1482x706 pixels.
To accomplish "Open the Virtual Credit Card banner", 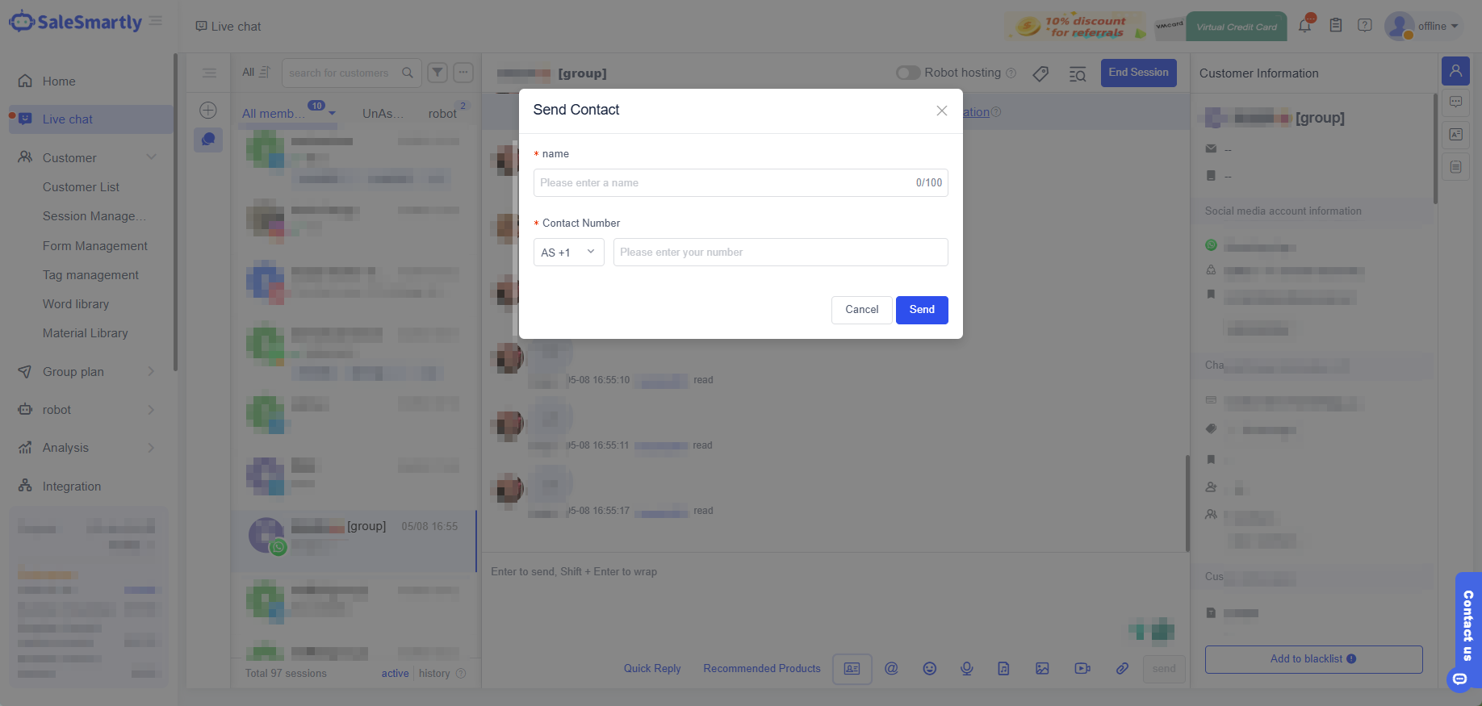I will coord(1220,27).
